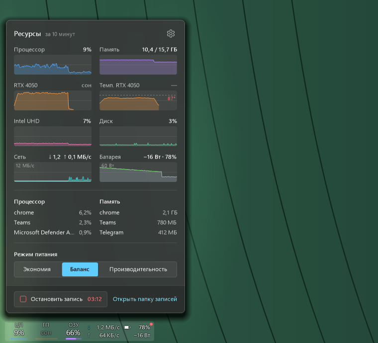
Task: Click the Процессор usage graph
Action: click(53, 65)
